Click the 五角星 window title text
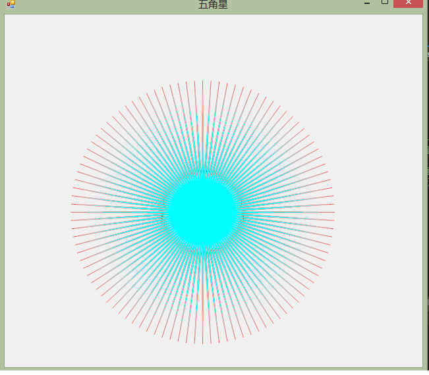This screenshot has width=429, height=375. click(x=213, y=5)
